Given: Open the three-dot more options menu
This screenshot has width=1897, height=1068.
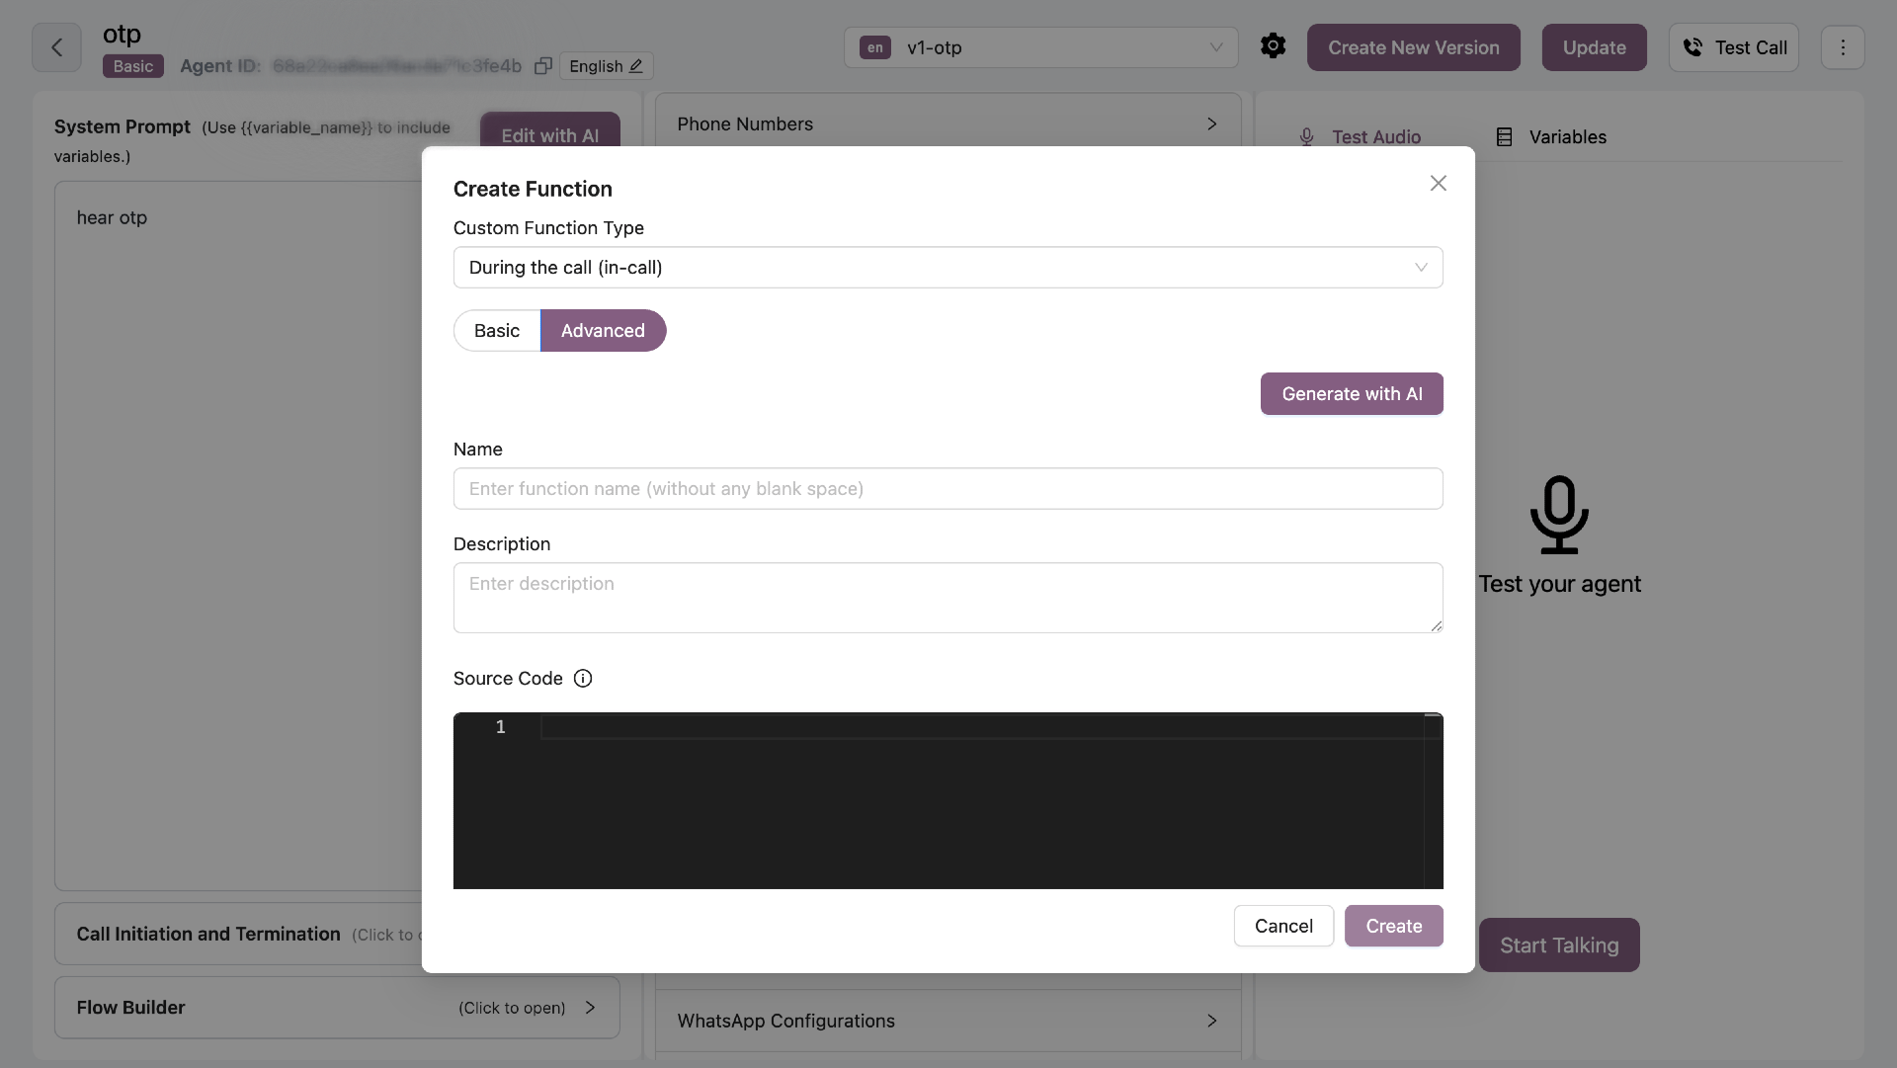Looking at the screenshot, I should (x=1842, y=47).
